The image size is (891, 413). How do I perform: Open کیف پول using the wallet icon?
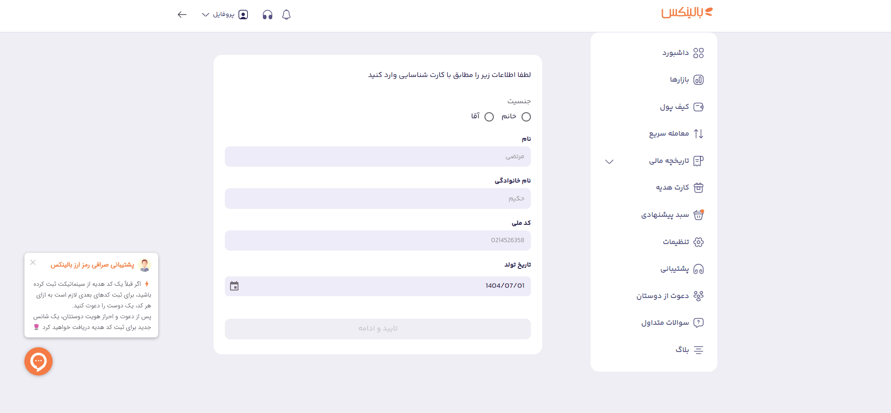pos(699,107)
